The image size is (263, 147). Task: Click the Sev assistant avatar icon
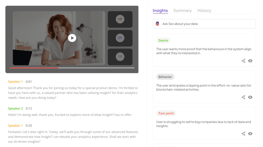[x=157, y=24]
